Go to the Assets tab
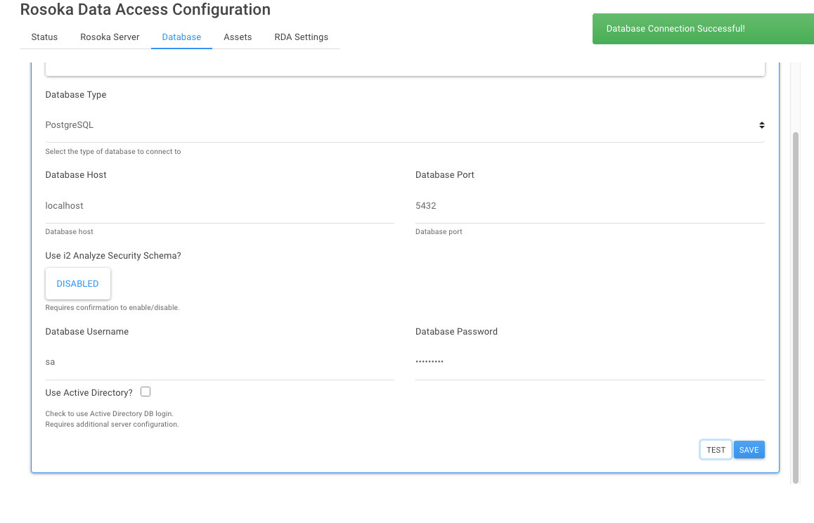 point(238,37)
